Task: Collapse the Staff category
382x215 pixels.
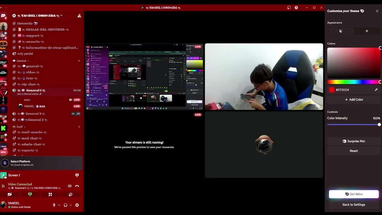Action: (20, 127)
